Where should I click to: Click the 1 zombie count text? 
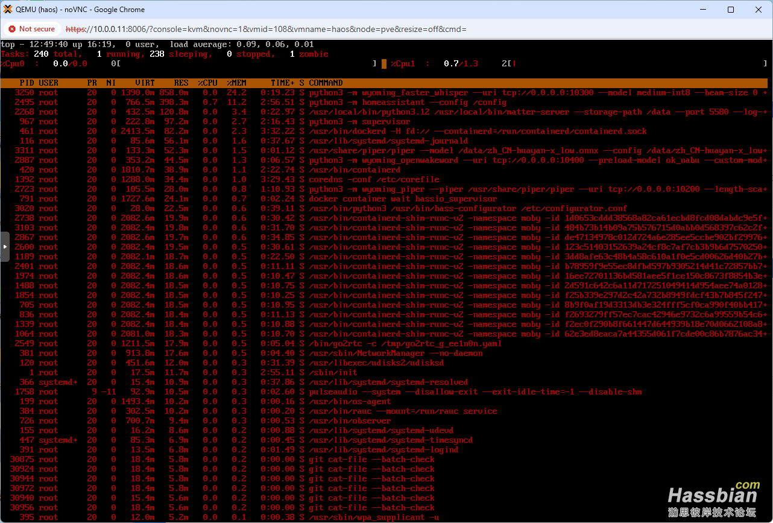click(x=309, y=54)
